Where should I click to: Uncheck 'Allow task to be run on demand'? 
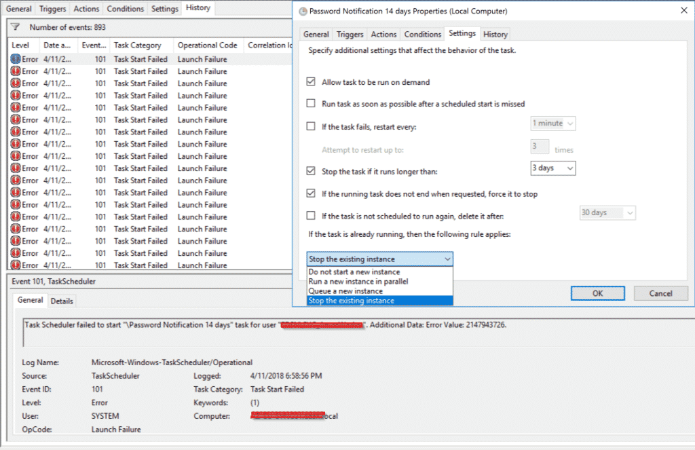pyautogui.click(x=311, y=81)
